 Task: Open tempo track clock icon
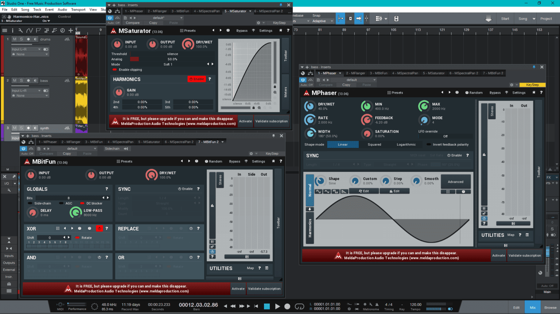click(x=62, y=31)
